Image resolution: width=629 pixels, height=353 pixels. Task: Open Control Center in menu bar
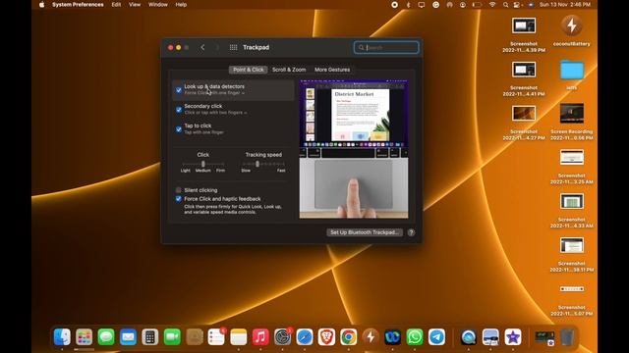[x=518, y=5]
